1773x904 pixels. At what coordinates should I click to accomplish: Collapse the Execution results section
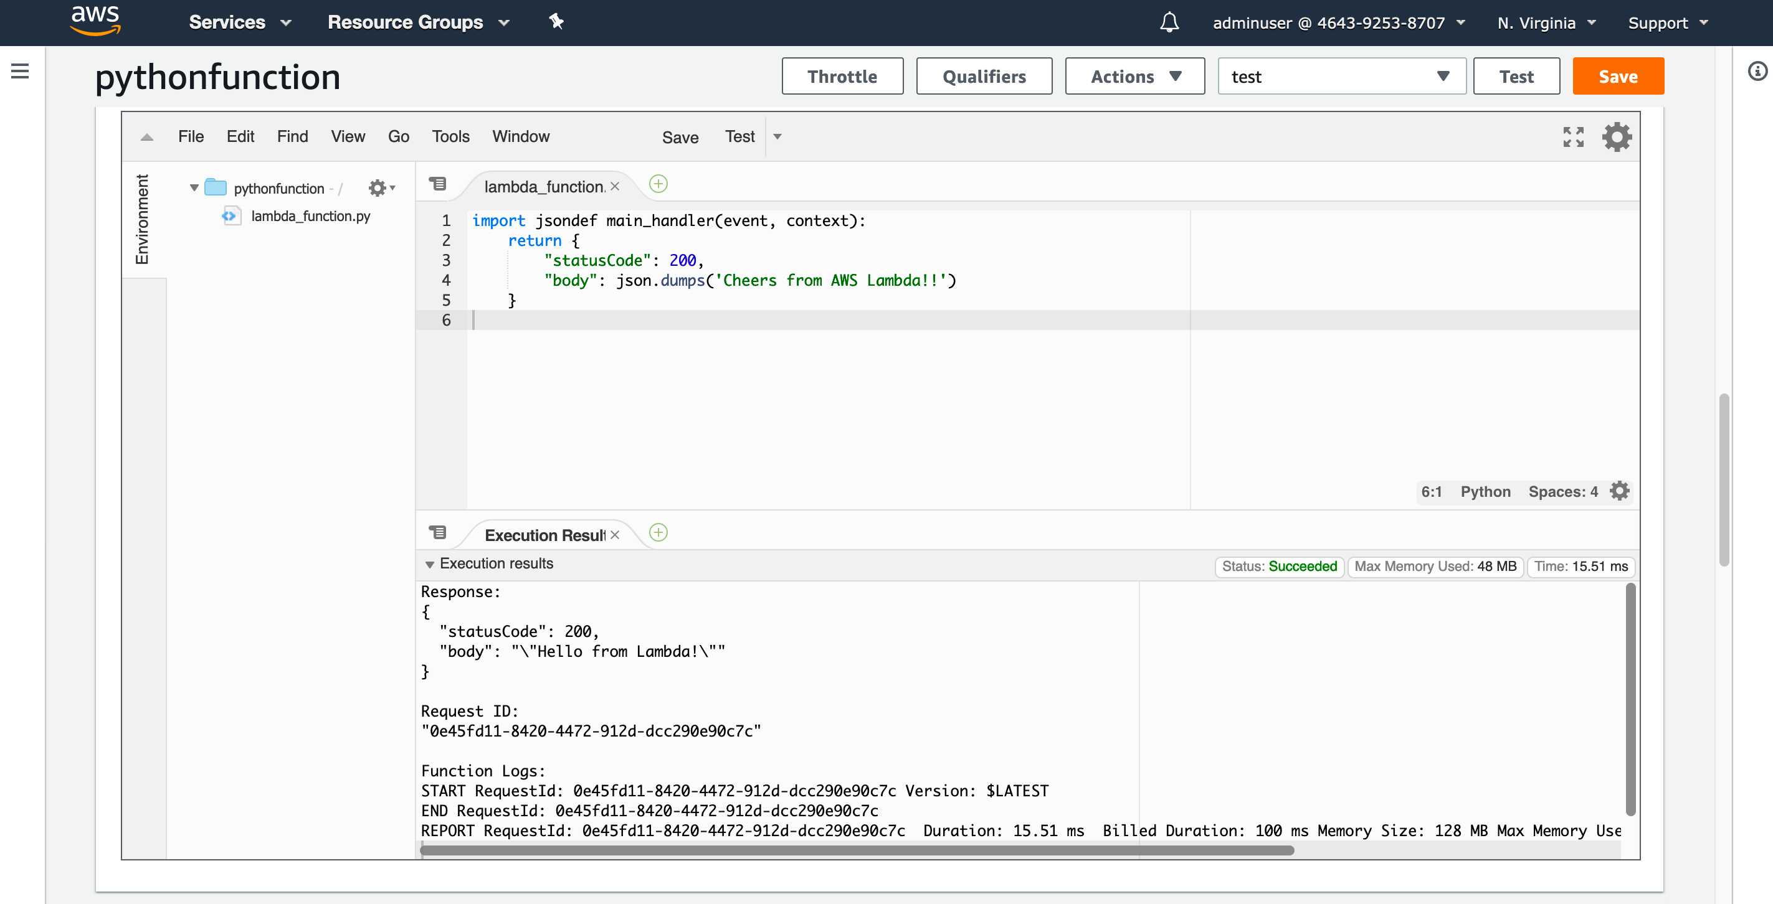[x=429, y=564]
